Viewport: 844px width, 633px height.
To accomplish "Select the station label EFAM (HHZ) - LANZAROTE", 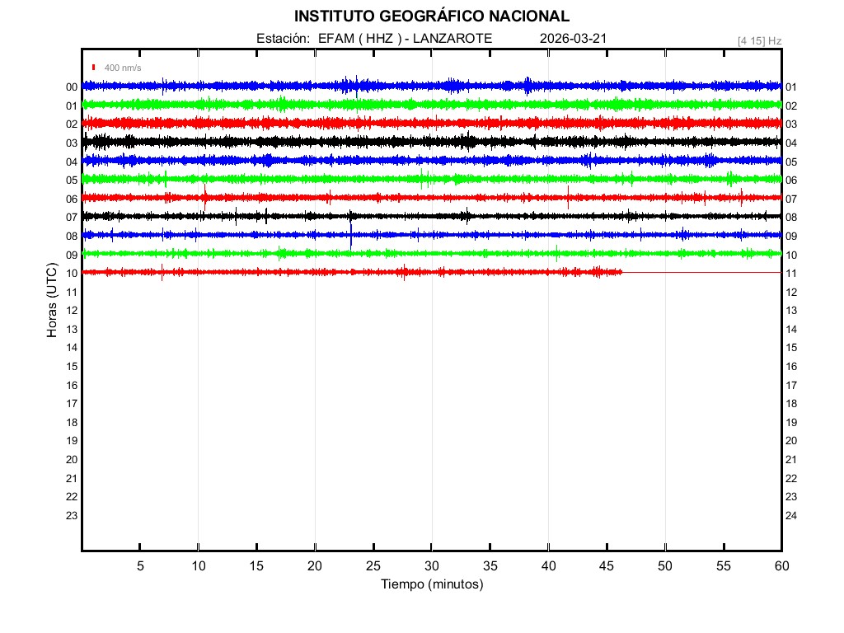I will tap(374, 39).
